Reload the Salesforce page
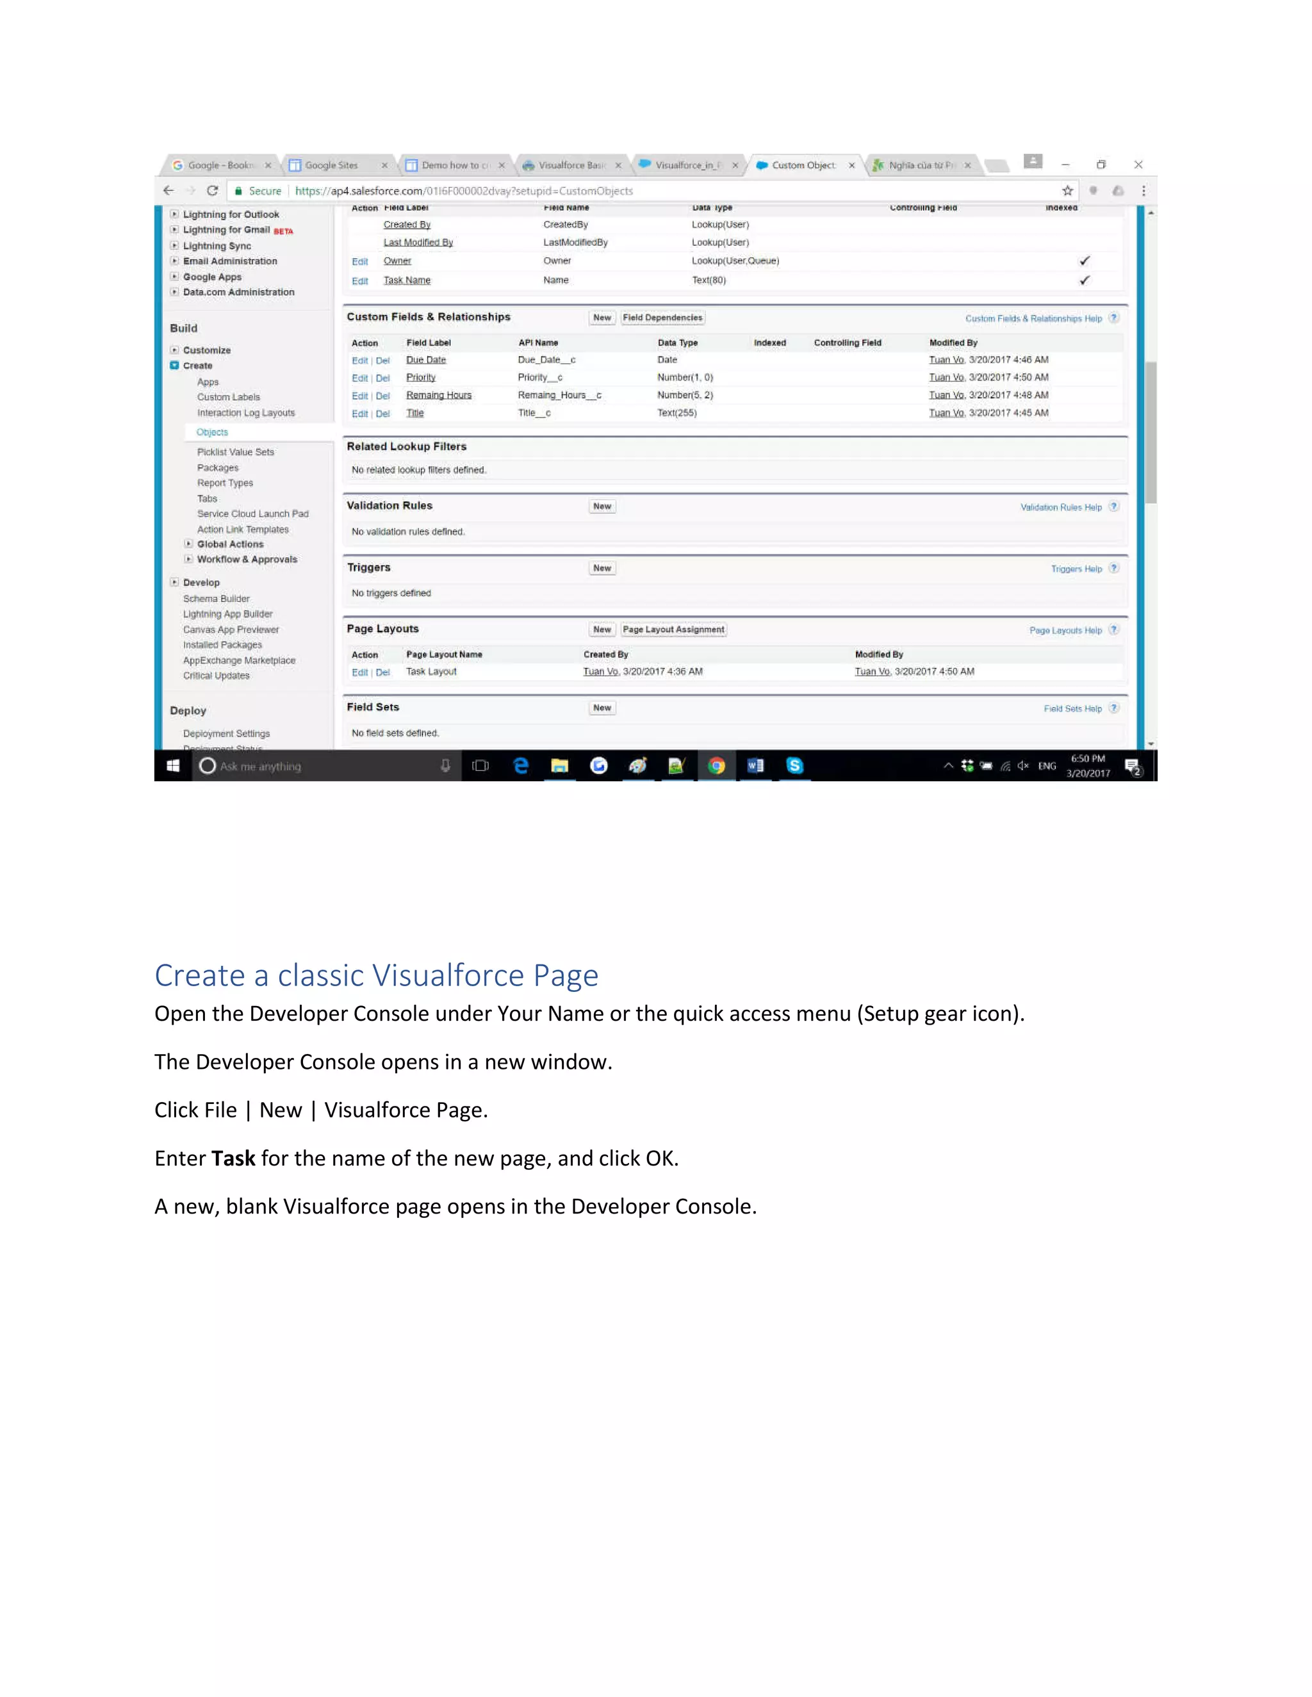 [212, 190]
